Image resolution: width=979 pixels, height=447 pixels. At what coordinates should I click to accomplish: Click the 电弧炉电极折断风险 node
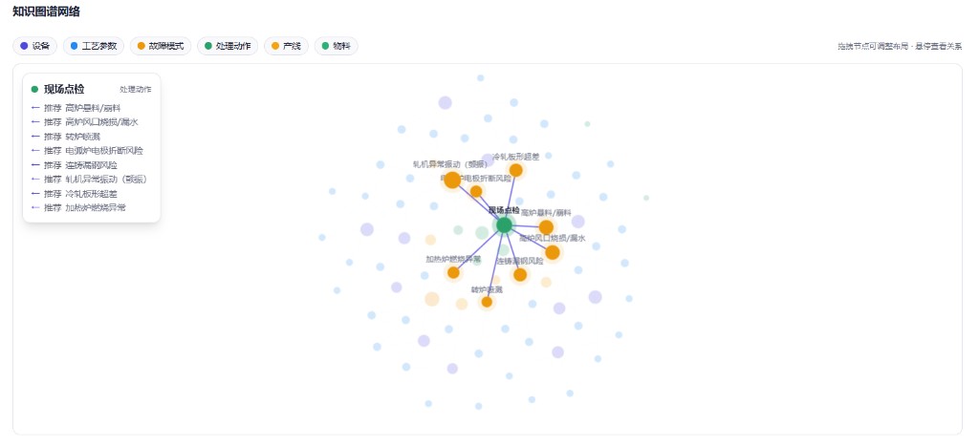(x=476, y=191)
